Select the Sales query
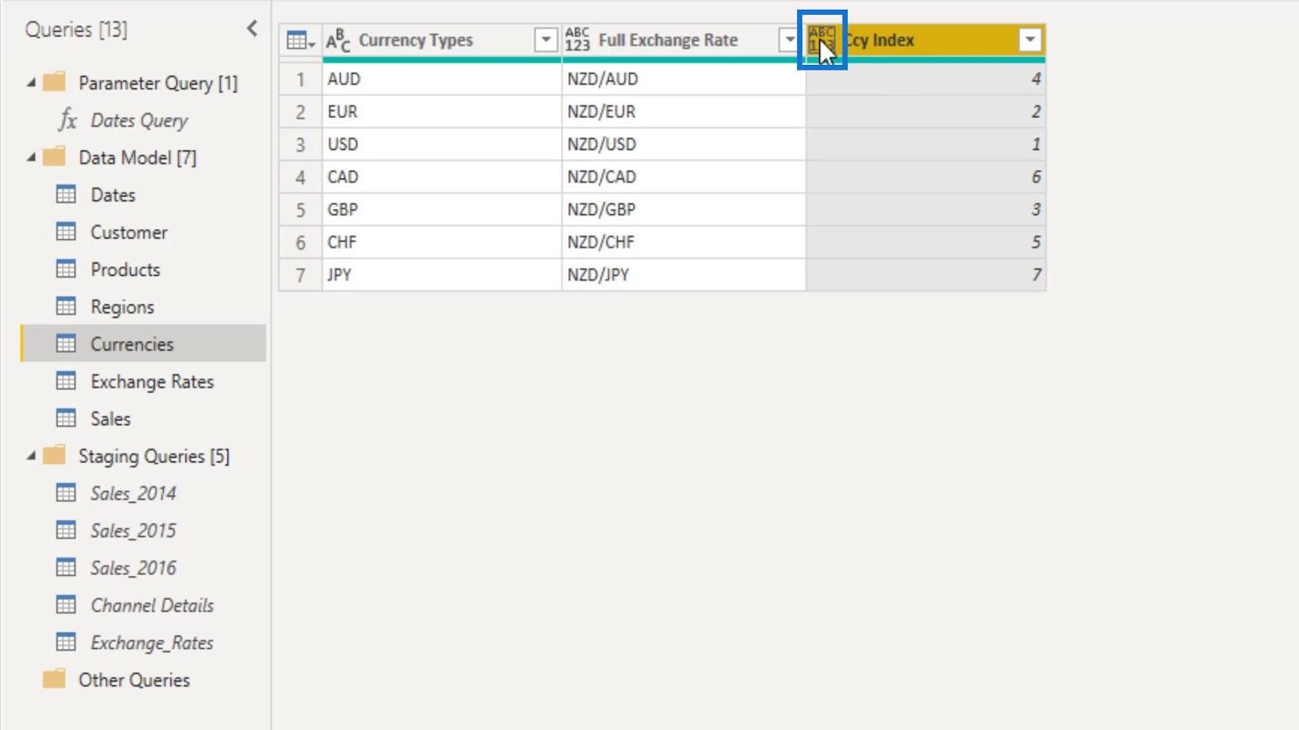Viewport: 1299px width, 730px height. coord(110,419)
